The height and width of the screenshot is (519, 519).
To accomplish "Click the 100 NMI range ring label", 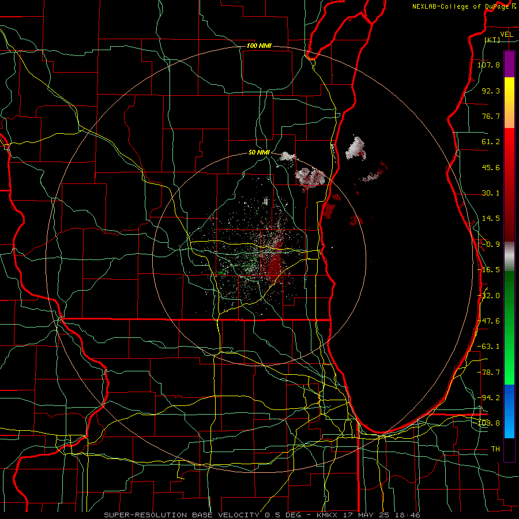I will (259, 46).
